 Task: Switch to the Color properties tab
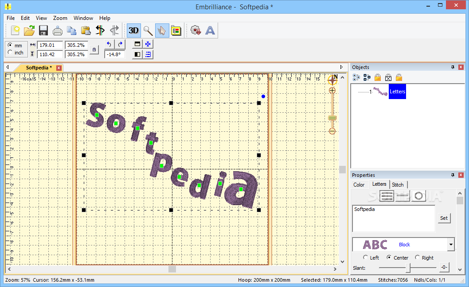tap(359, 185)
